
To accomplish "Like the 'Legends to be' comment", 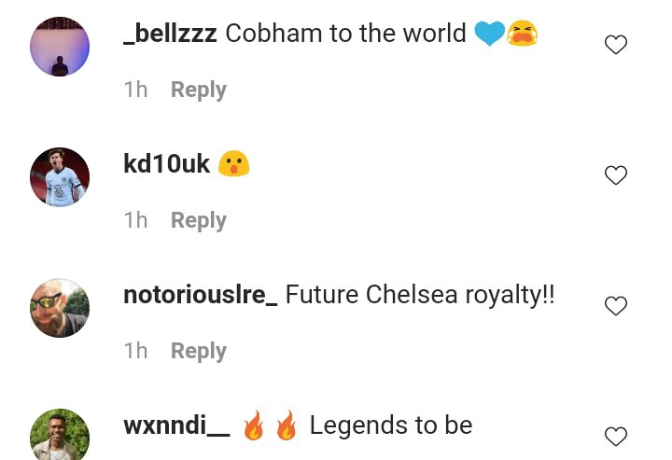I will [616, 437].
